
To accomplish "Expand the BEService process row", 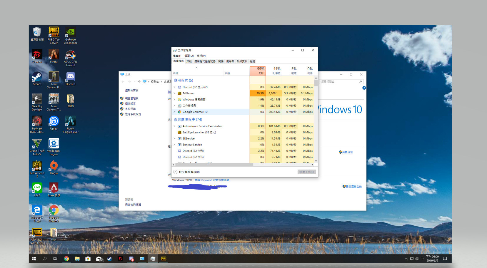I will (x=174, y=139).
